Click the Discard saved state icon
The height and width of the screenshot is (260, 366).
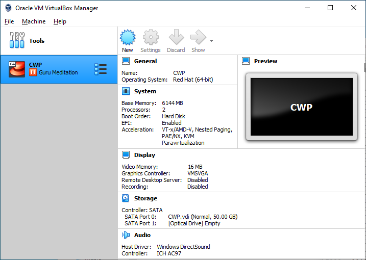coord(176,37)
